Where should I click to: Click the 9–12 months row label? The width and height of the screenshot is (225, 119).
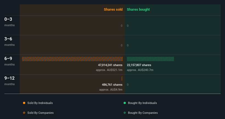10,81
